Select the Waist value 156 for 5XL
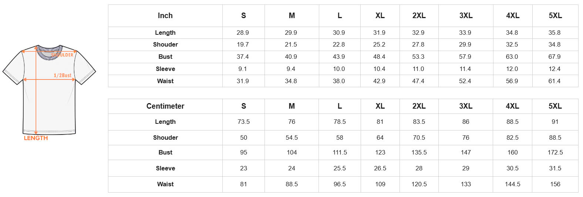Screen dimensions: 583x197 [x=555, y=184]
